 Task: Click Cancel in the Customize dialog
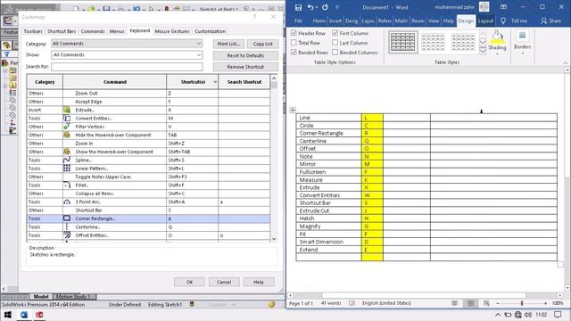click(224, 282)
